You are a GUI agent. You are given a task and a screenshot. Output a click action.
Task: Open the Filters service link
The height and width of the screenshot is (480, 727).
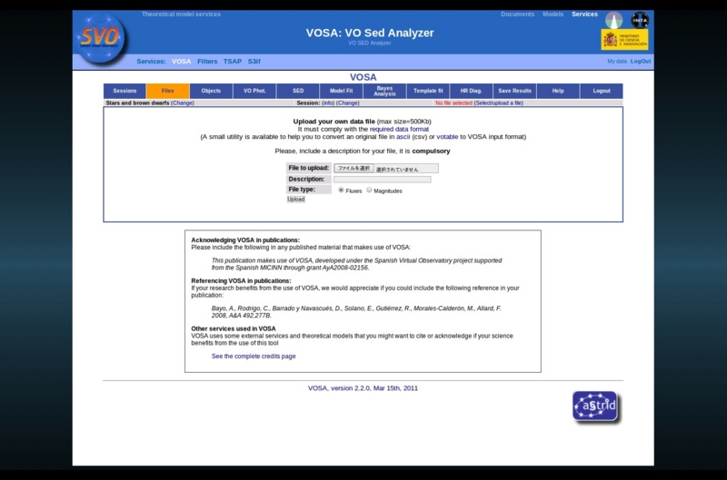[x=207, y=62]
